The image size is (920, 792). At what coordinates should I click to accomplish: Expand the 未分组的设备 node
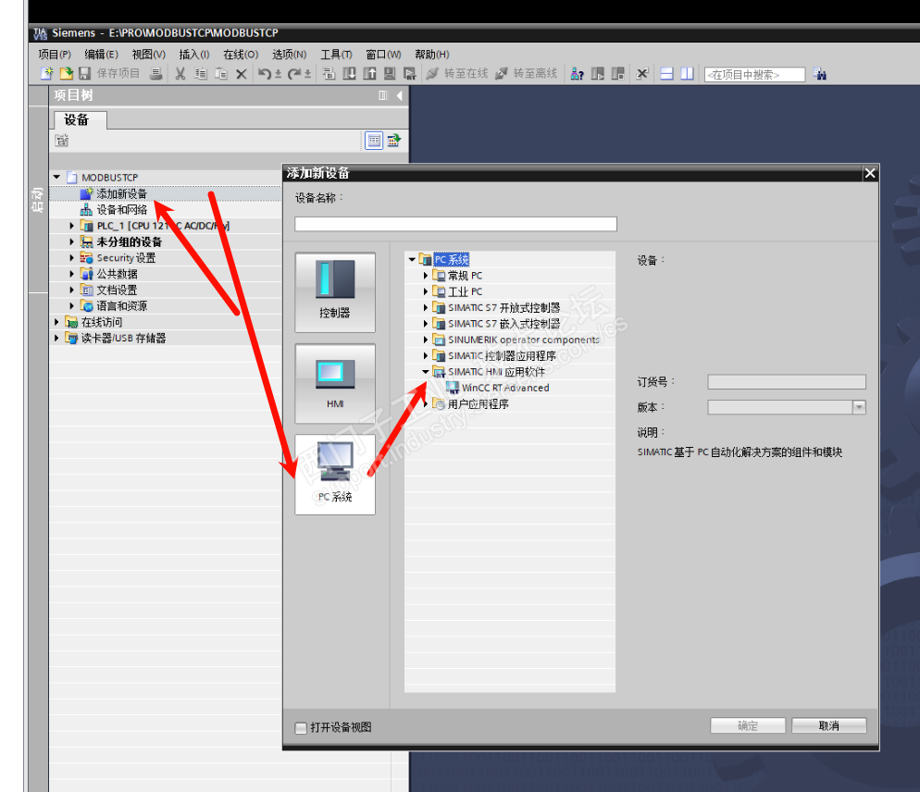coord(71,241)
